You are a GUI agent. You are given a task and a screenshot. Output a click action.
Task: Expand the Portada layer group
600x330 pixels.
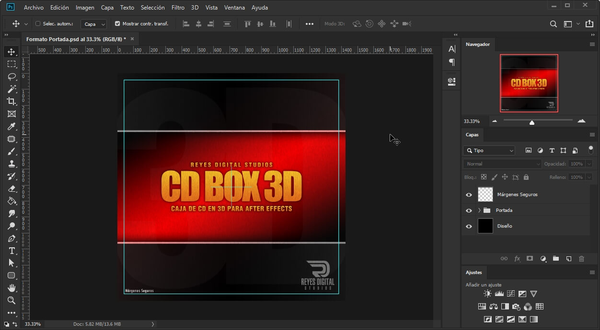pyautogui.click(x=479, y=210)
